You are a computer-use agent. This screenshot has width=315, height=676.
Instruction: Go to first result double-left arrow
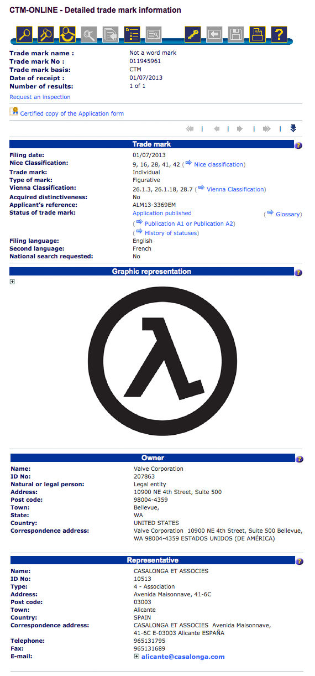click(x=190, y=129)
